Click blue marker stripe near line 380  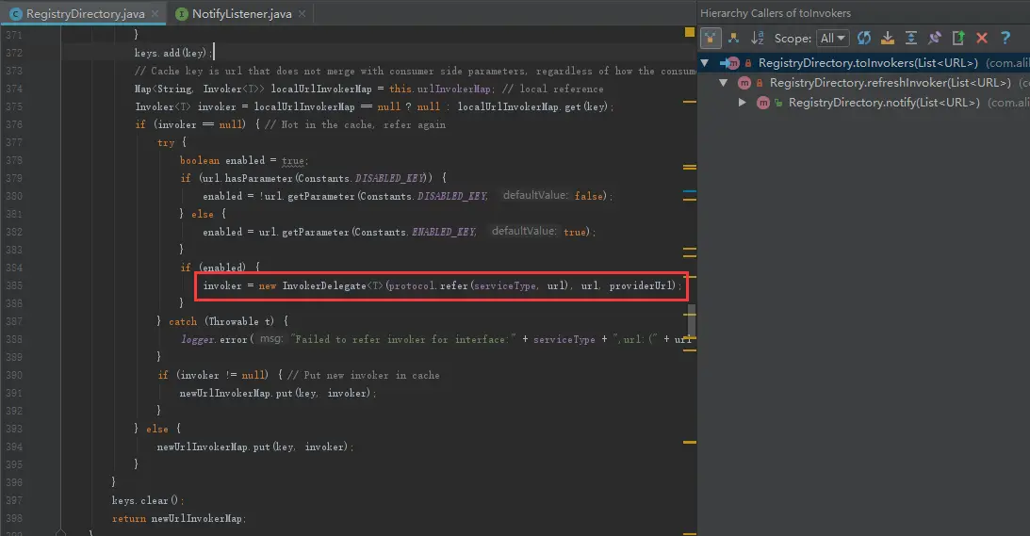(689, 191)
